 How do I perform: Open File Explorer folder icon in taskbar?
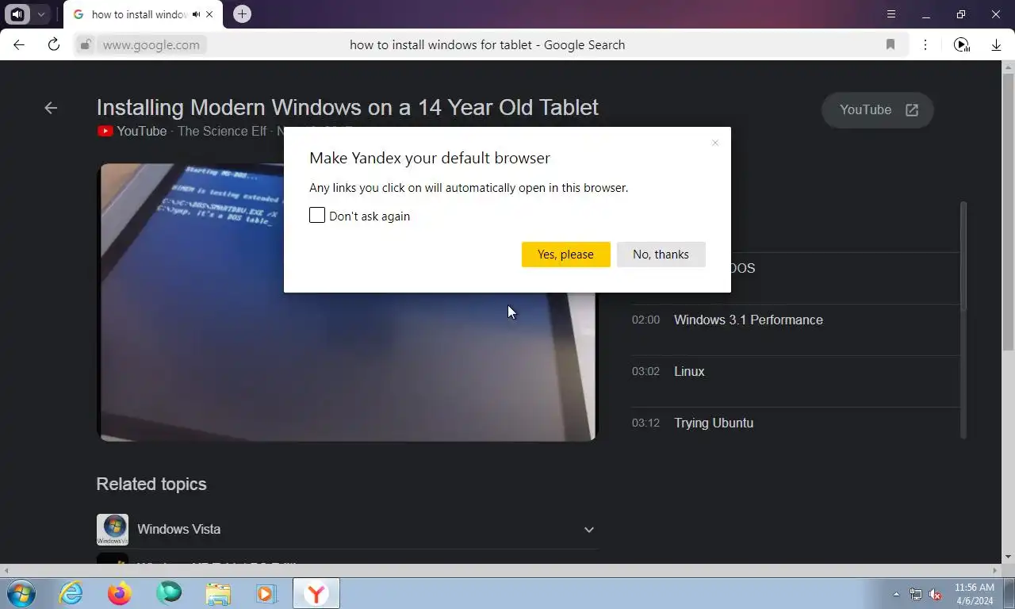tap(218, 594)
